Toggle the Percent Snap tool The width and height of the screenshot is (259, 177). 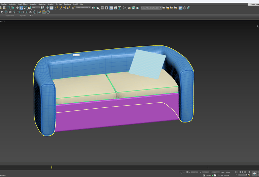pos(64,8)
